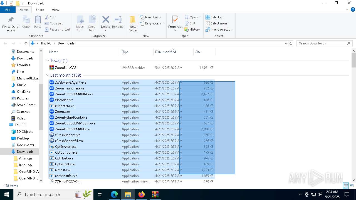Create a New folder
Screen dimensions: 356x200
(133, 24)
